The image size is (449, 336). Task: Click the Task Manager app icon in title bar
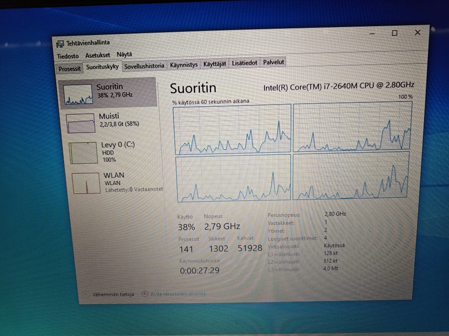point(60,44)
